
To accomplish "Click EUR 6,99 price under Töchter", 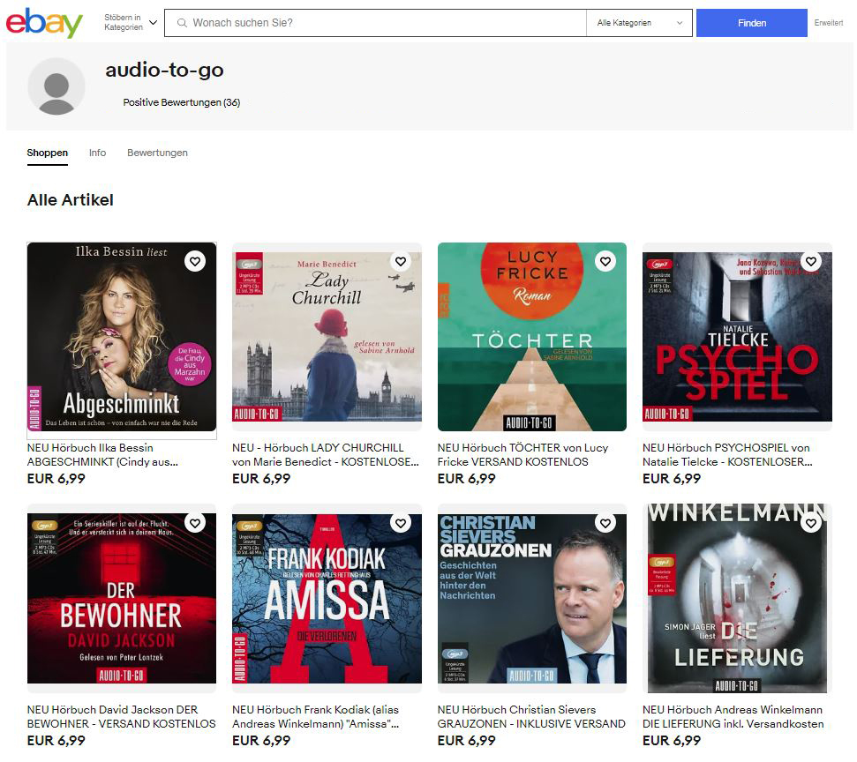I will (467, 479).
